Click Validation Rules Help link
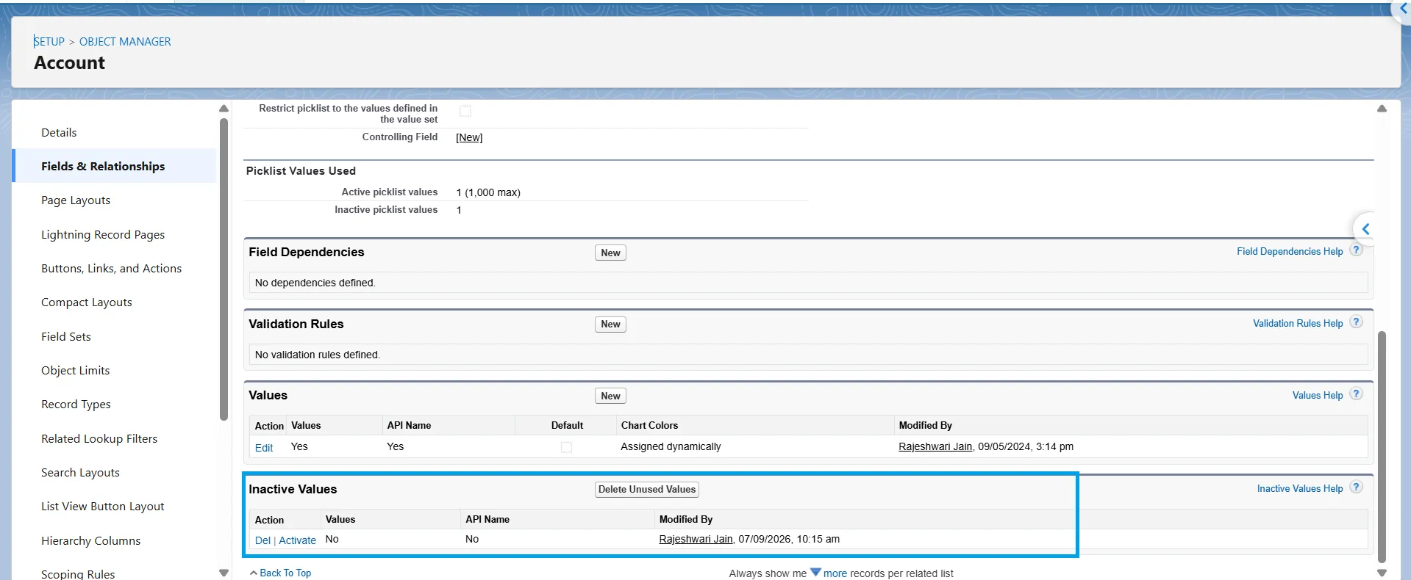 (1298, 323)
